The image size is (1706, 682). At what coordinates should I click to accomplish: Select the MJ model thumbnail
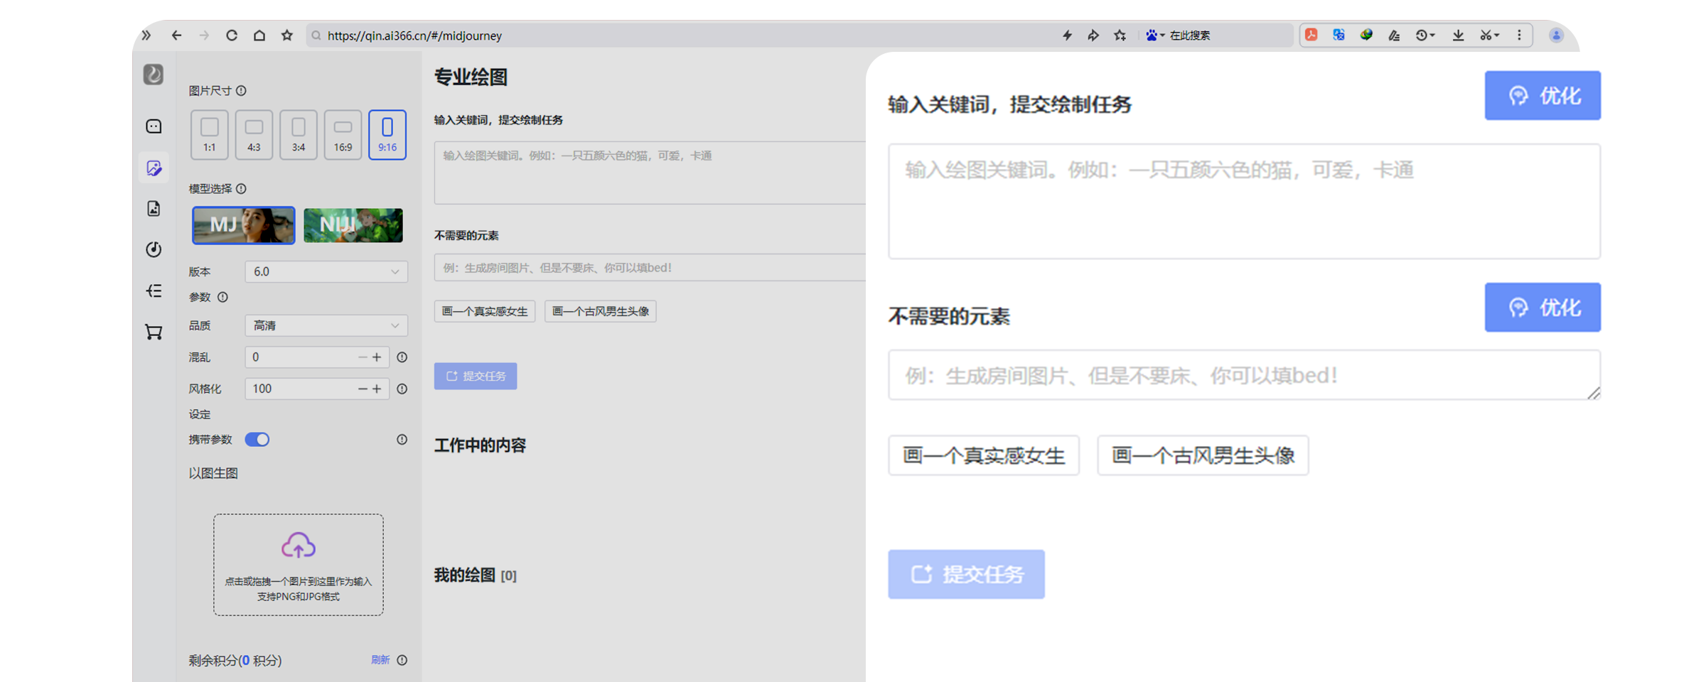click(x=243, y=225)
